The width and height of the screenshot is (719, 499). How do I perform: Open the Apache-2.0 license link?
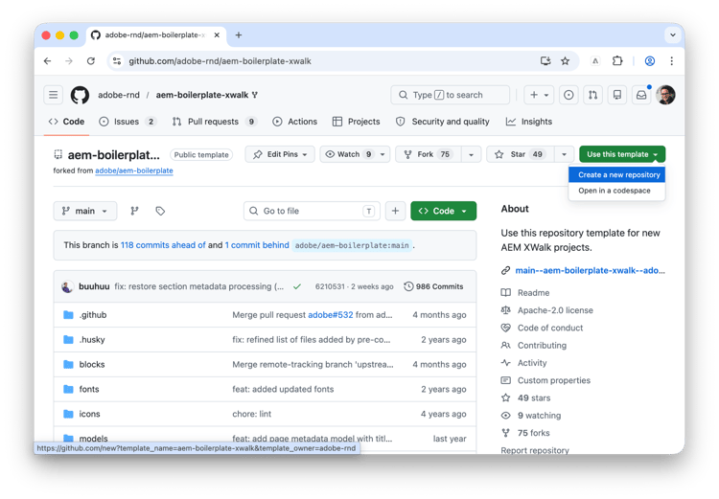555,310
